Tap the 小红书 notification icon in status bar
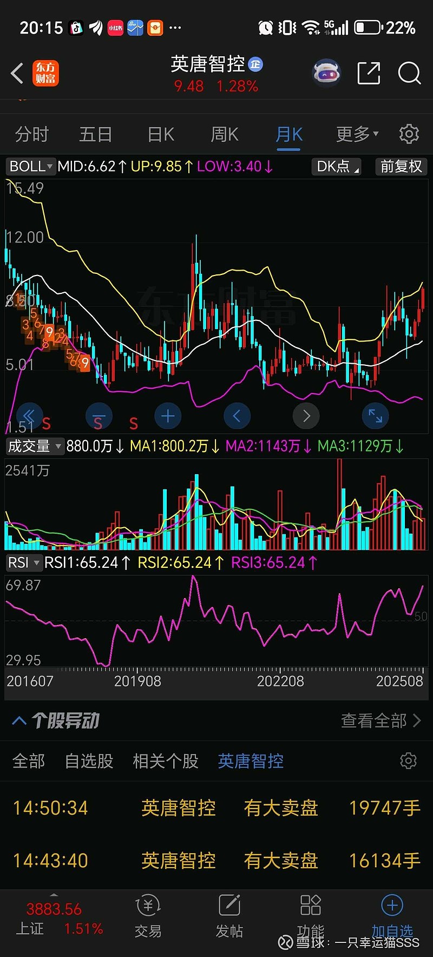The height and width of the screenshot is (957, 433). click(115, 28)
